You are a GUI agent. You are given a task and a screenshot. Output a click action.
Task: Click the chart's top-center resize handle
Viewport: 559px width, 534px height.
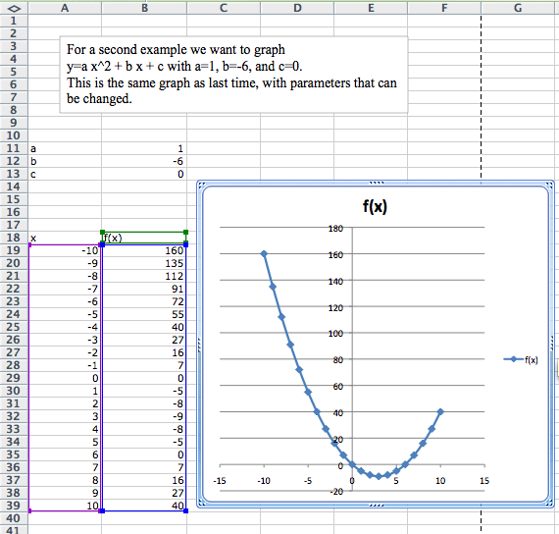click(377, 183)
